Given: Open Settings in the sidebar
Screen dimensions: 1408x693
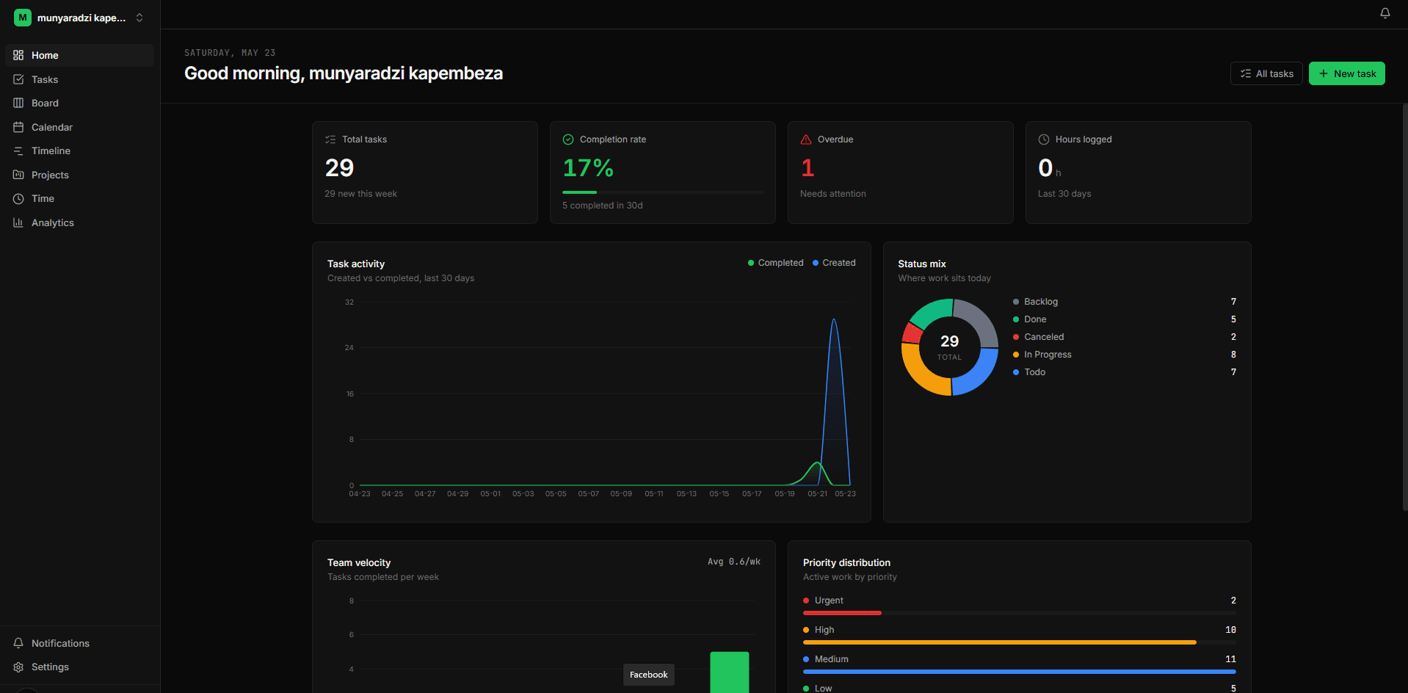Looking at the screenshot, I should pyautogui.click(x=79, y=667).
